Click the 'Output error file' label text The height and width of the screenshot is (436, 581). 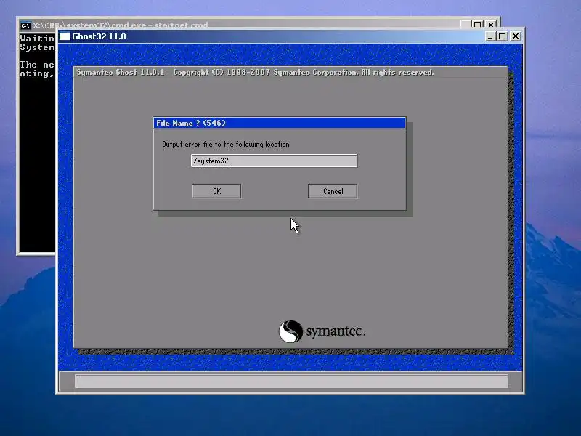[227, 144]
